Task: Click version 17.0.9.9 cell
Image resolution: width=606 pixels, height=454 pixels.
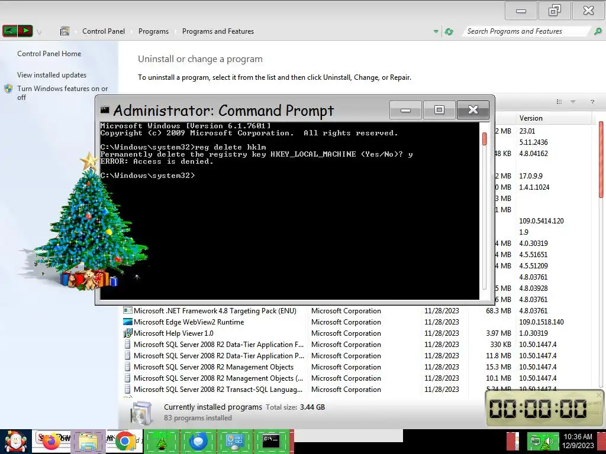Action: [531, 176]
